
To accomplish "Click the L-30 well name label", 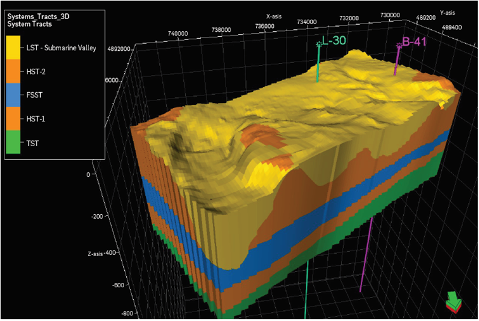I will tap(335, 41).
